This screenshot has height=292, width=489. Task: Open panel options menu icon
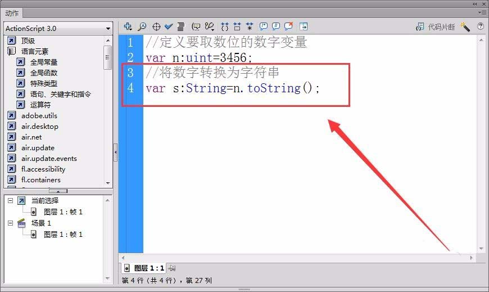pos(482,12)
